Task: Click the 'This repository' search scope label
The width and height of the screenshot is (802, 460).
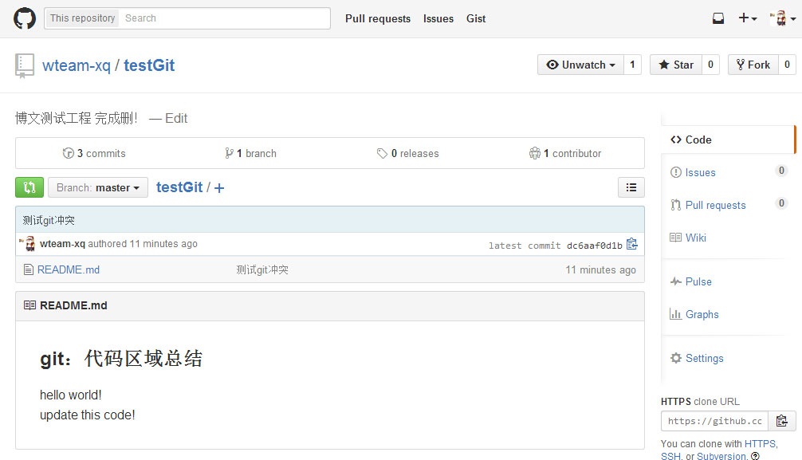Action: [x=82, y=18]
